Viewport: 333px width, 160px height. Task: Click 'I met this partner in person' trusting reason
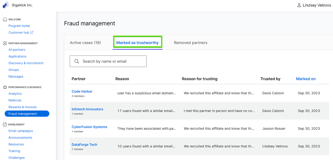coord(219,111)
